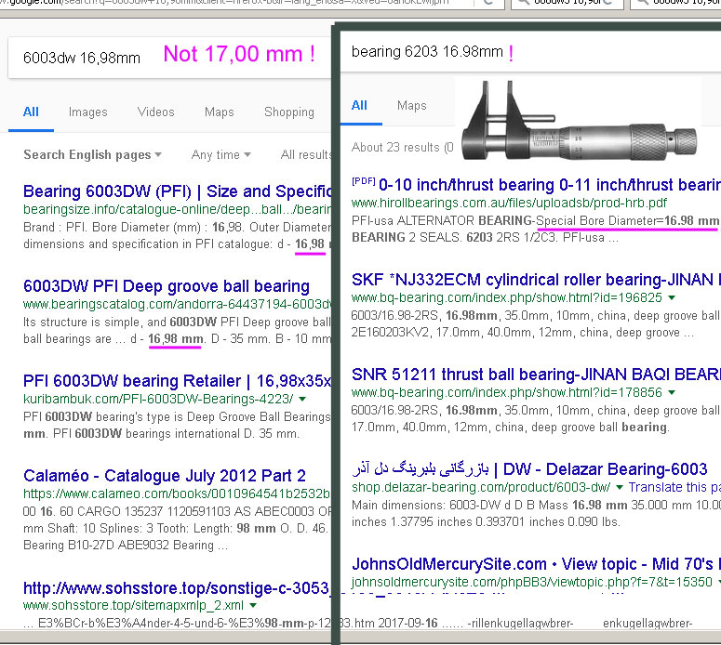Open the Maps tab in the left search page
This screenshot has height=645, width=721.
tap(220, 112)
